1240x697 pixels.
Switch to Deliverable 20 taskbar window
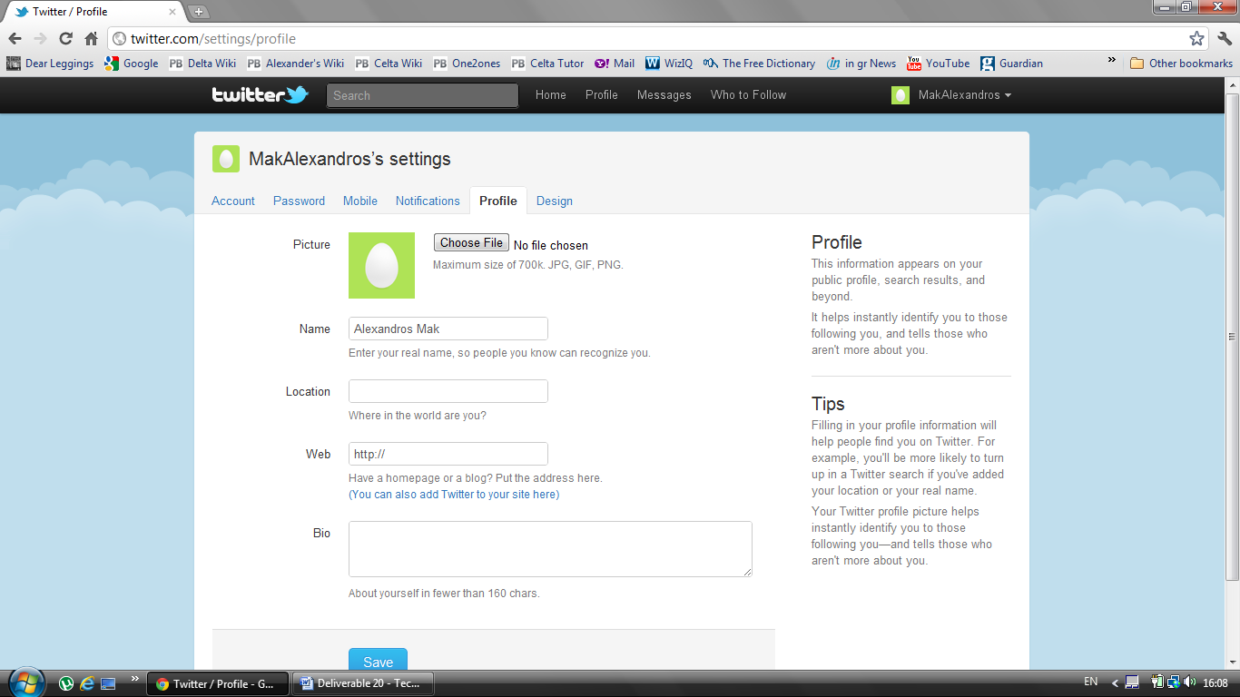(x=363, y=683)
